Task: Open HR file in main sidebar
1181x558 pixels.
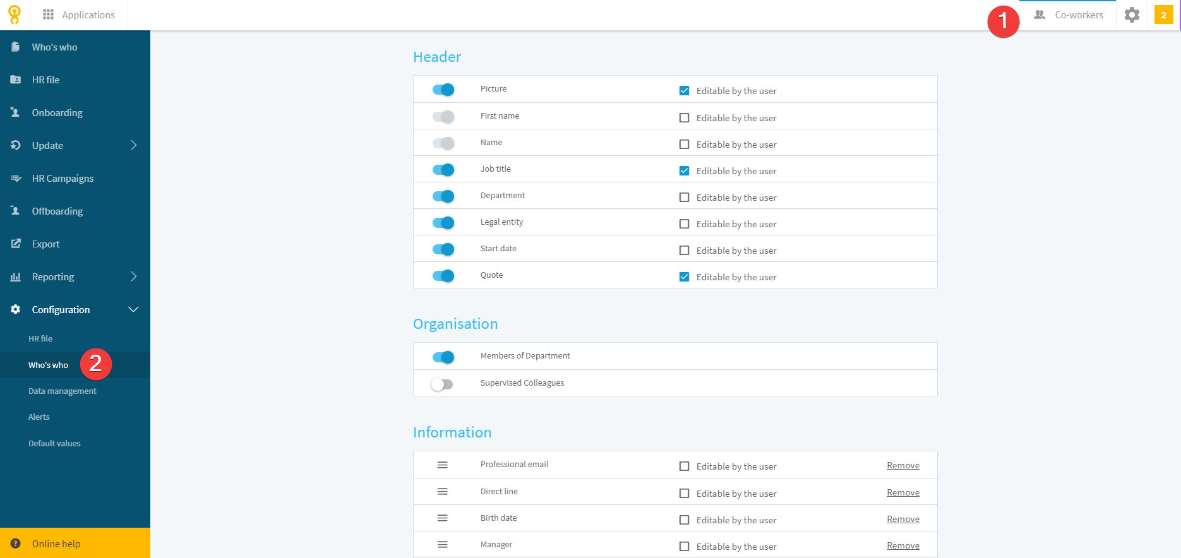Action: (x=75, y=80)
